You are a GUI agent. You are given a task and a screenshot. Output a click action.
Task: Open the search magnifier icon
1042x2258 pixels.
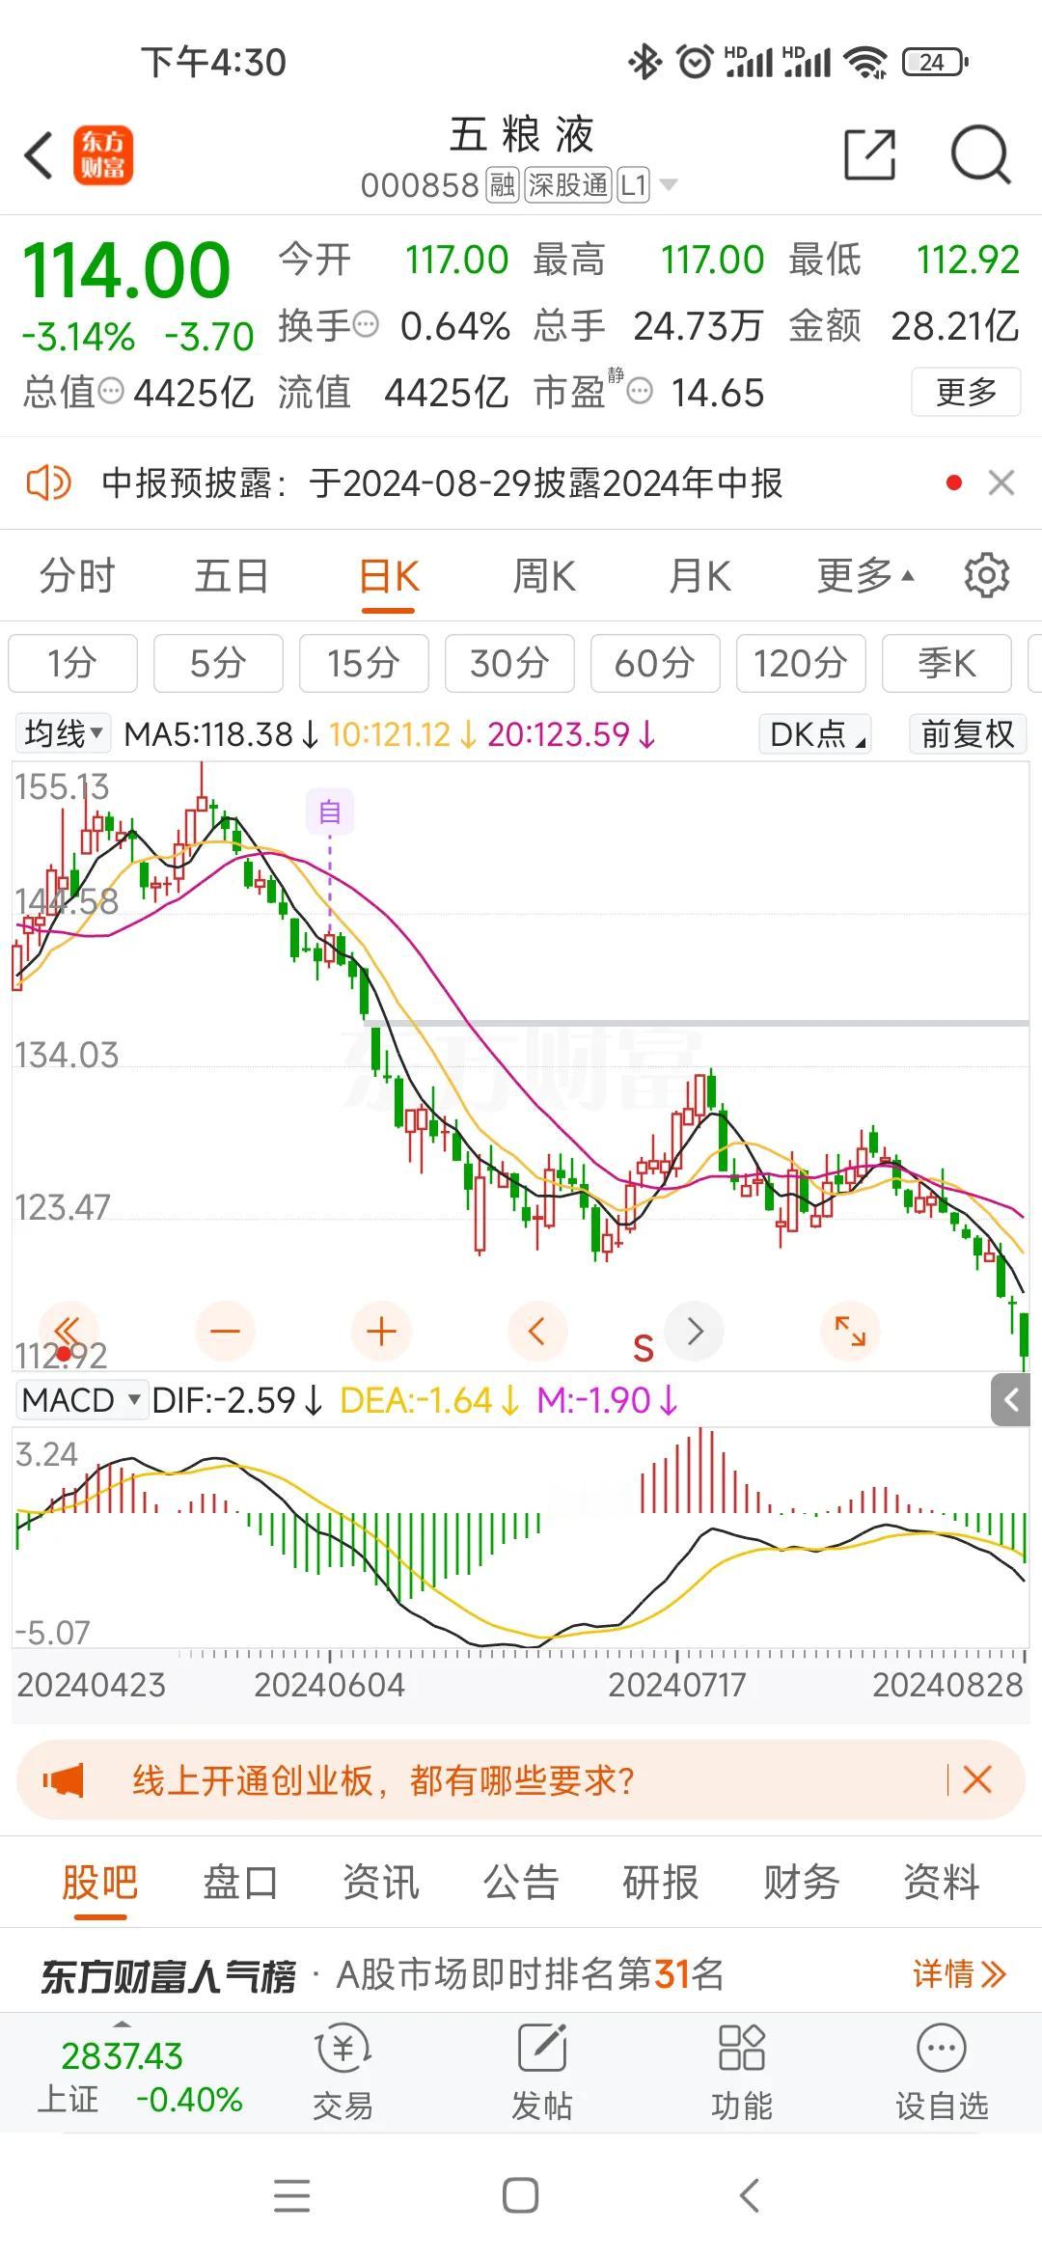[980, 154]
